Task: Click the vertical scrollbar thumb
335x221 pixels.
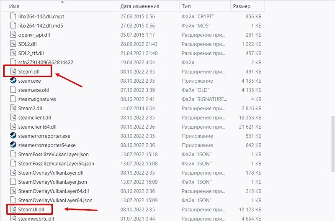Action: [x=332, y=144]
